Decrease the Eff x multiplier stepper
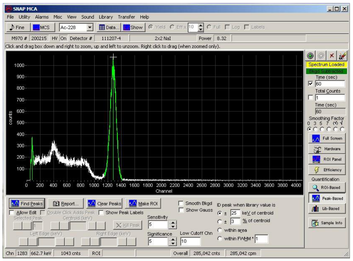 click(200, 29)
